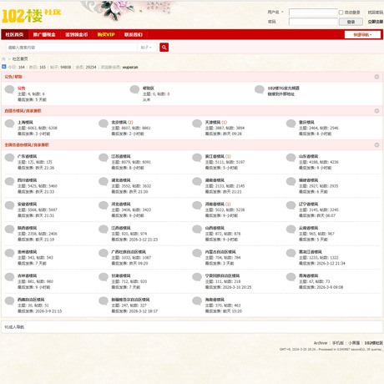Click the home icon in the breadcrumb
Image resolution: width=384 pixels, height=384 pixels.
tap(3, 59)
